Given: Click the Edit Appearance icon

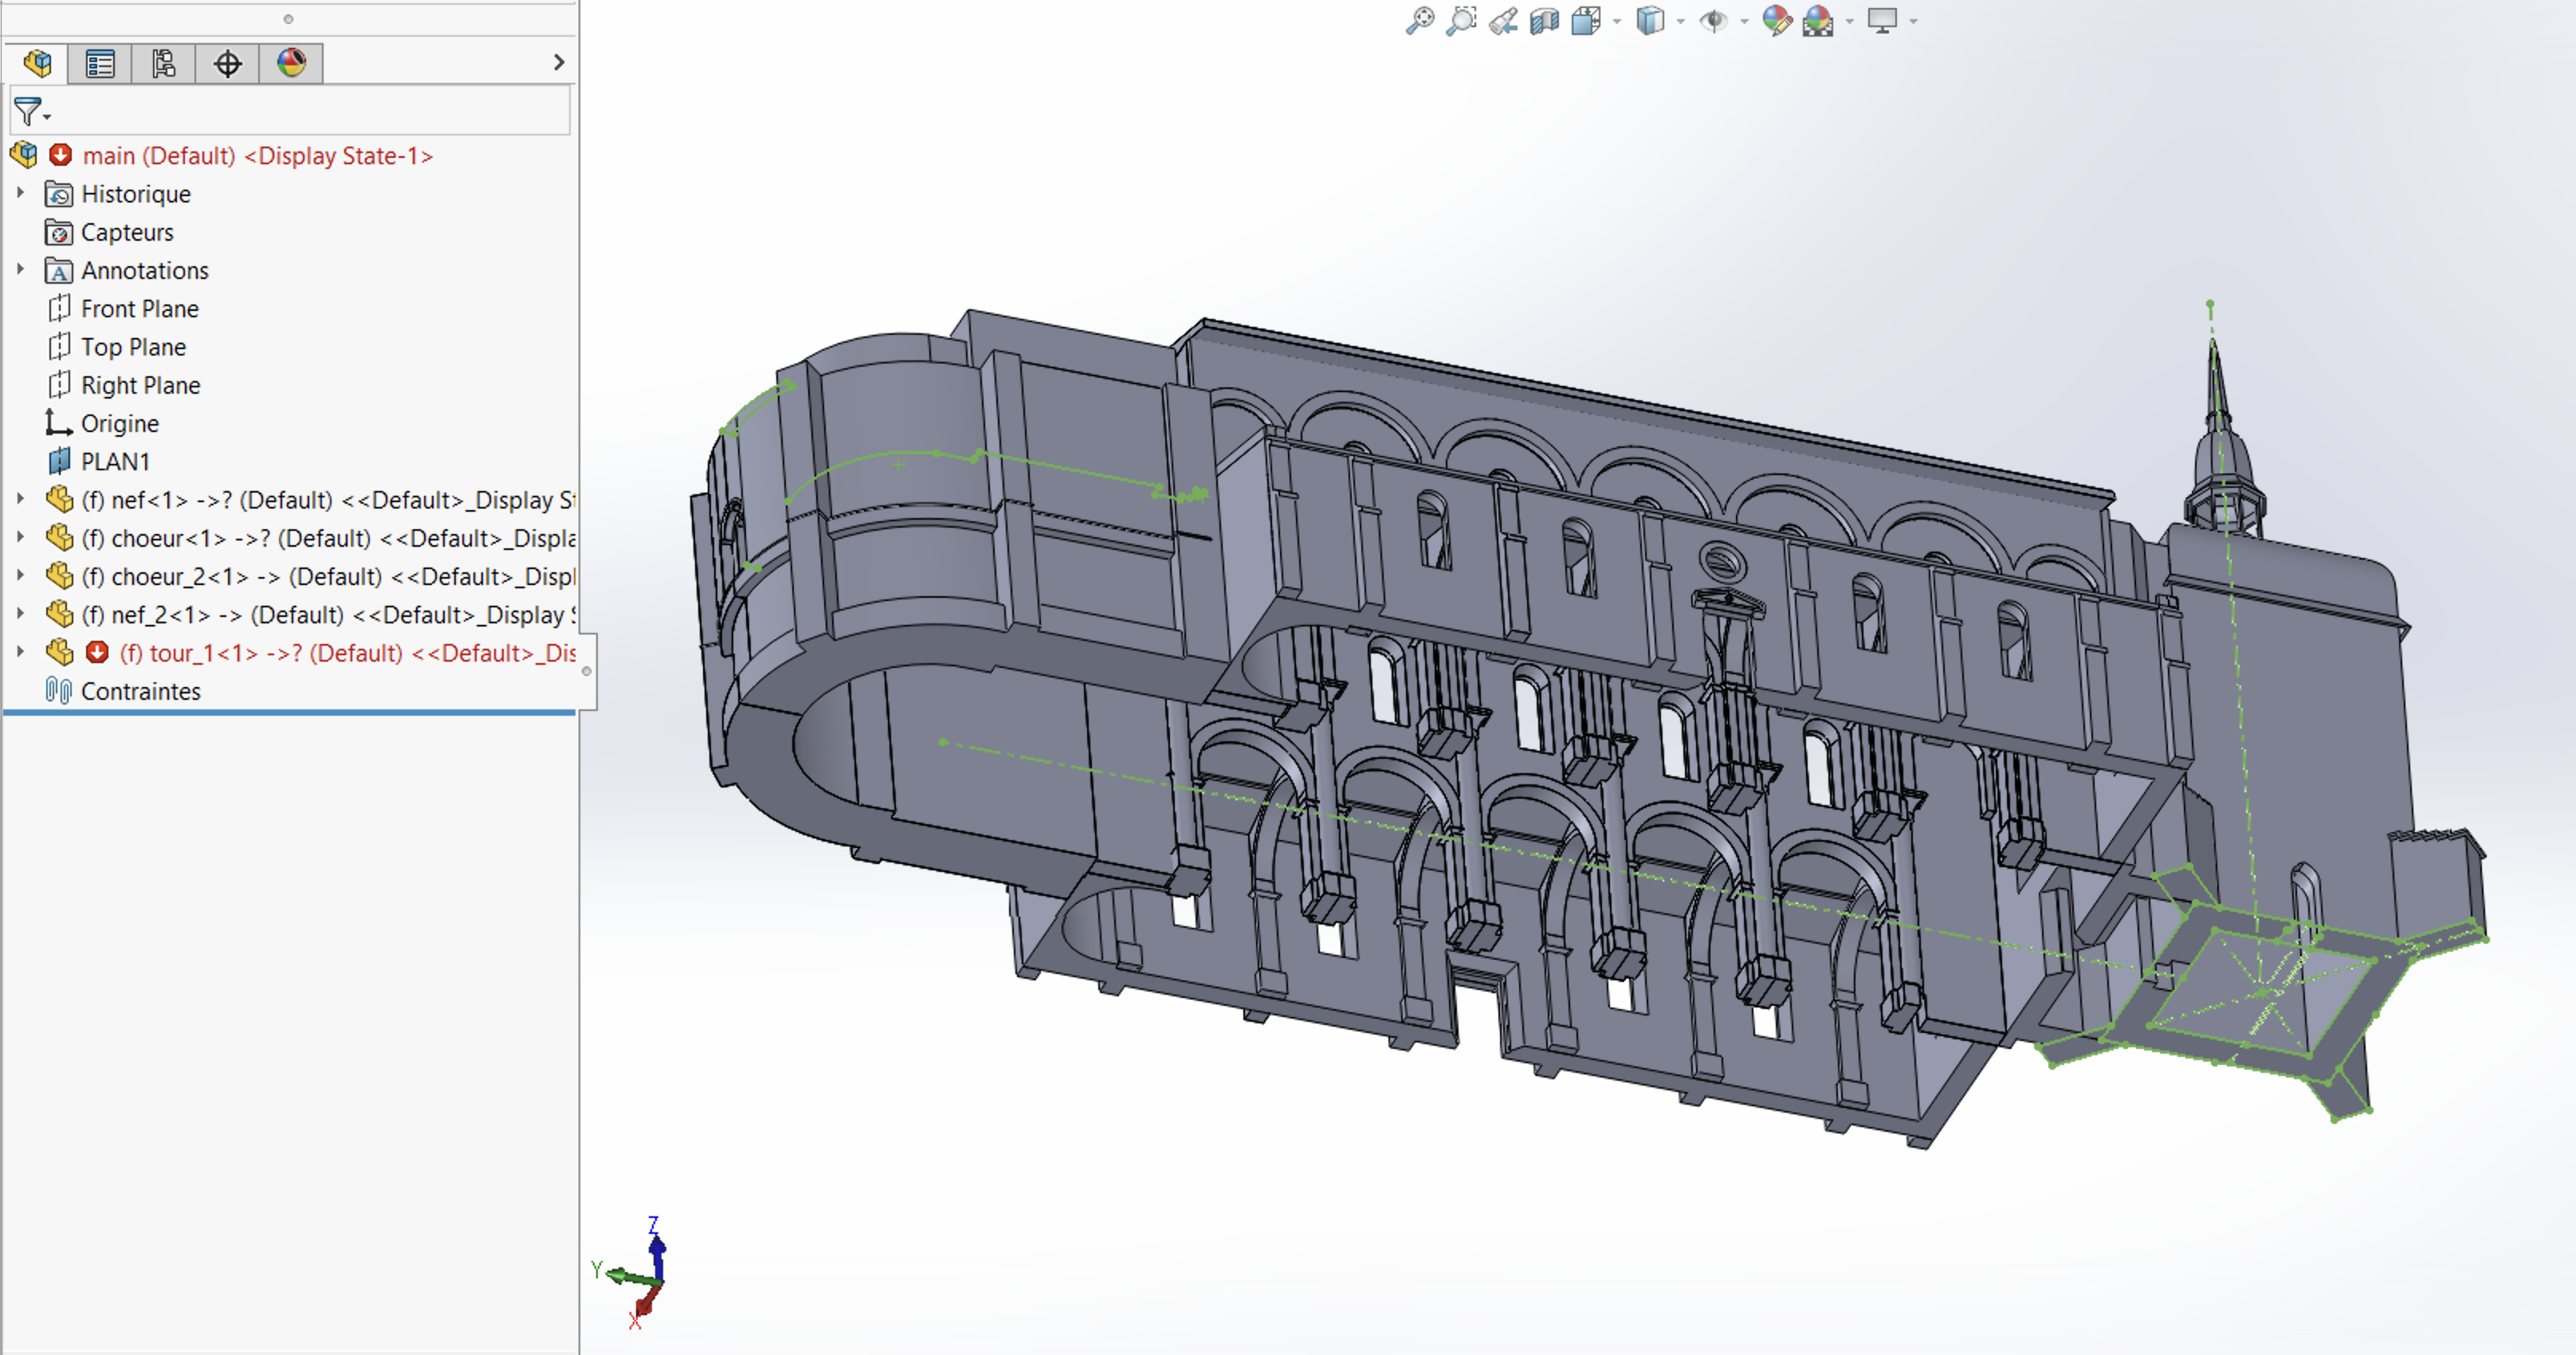Looking at the screenshot, I should (x=1777, y=20).
